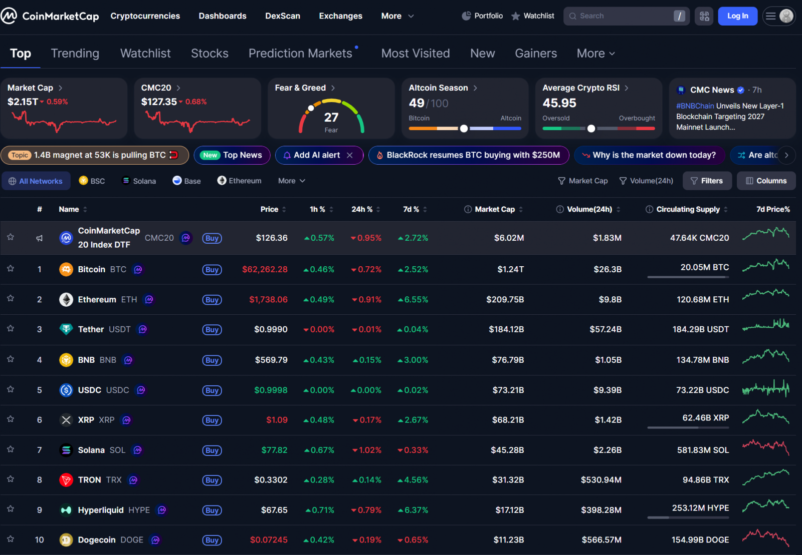Expand the Market Cap summary card
The height and width of the screenshot is (555, 802).
point(64,108)
